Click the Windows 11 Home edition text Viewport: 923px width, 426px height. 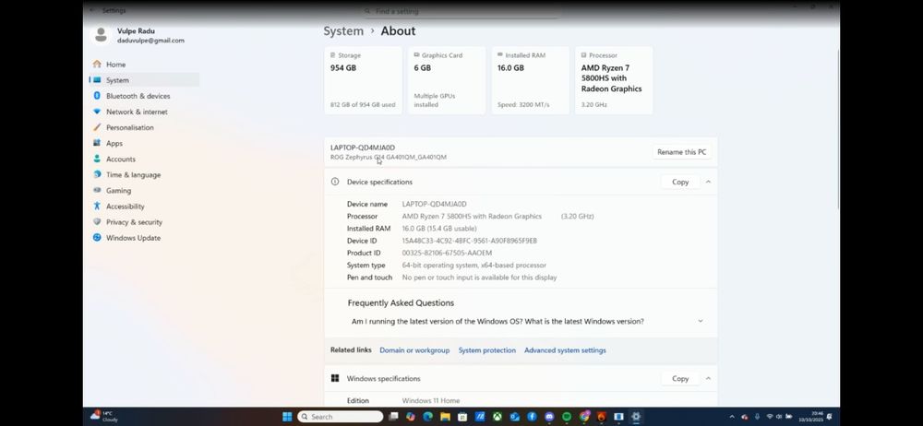[x=430, y=401]
